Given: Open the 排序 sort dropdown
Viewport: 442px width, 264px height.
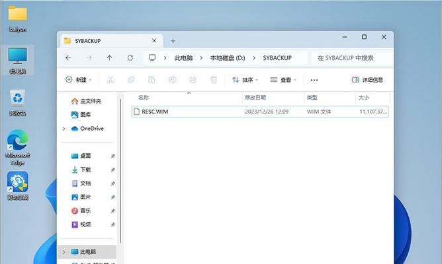Looking at the screenshot, I should 243,80.
